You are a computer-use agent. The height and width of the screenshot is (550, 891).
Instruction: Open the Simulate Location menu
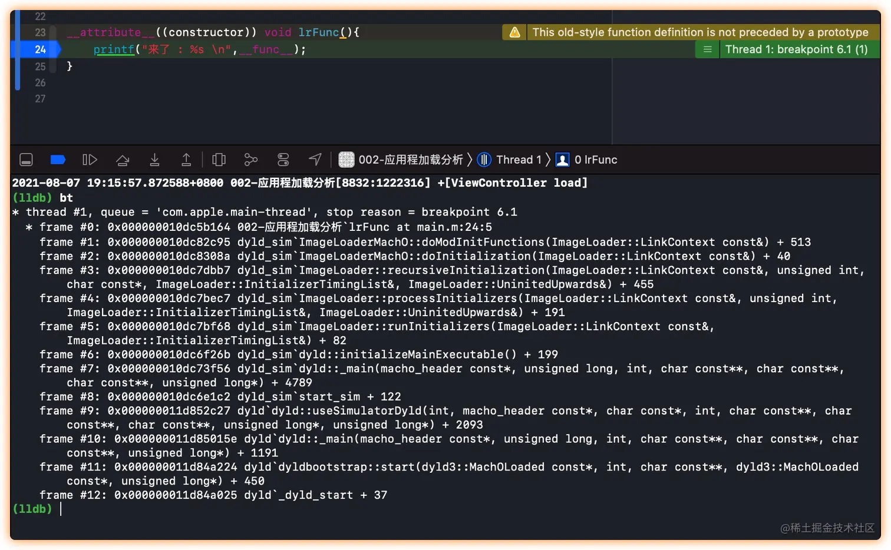click(x=315, y=160)
